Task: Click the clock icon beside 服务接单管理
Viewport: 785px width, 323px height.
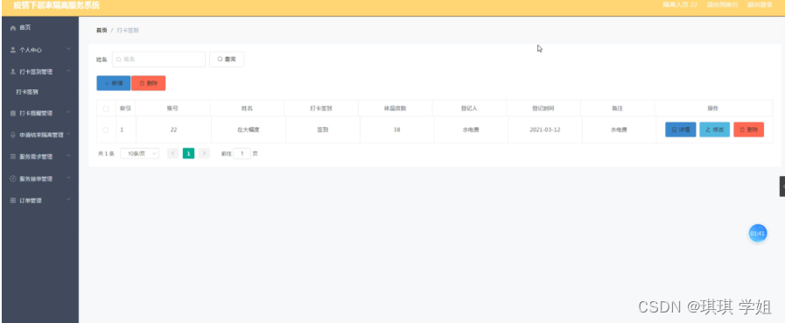Action: [13, 179]
